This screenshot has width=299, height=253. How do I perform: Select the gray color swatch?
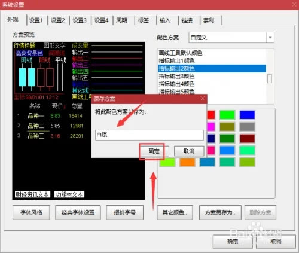247,127
